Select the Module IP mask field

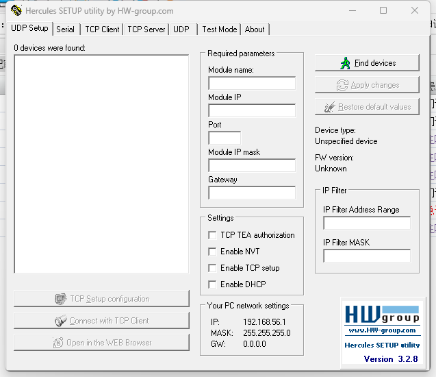coord(252,165)
